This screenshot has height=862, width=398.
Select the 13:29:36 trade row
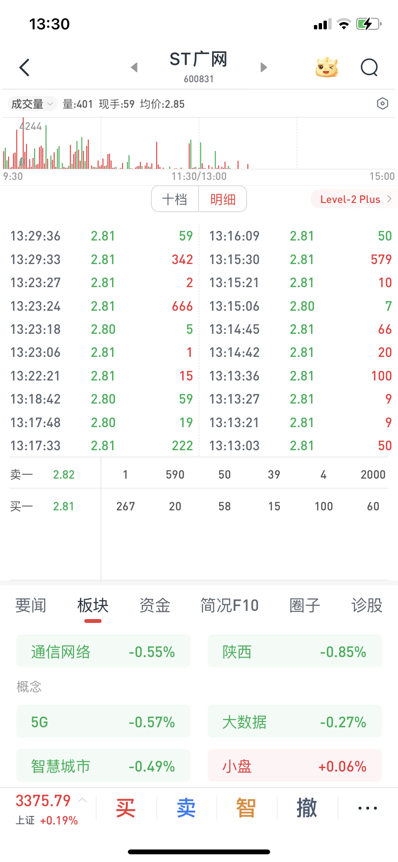[x=101, y=236]
